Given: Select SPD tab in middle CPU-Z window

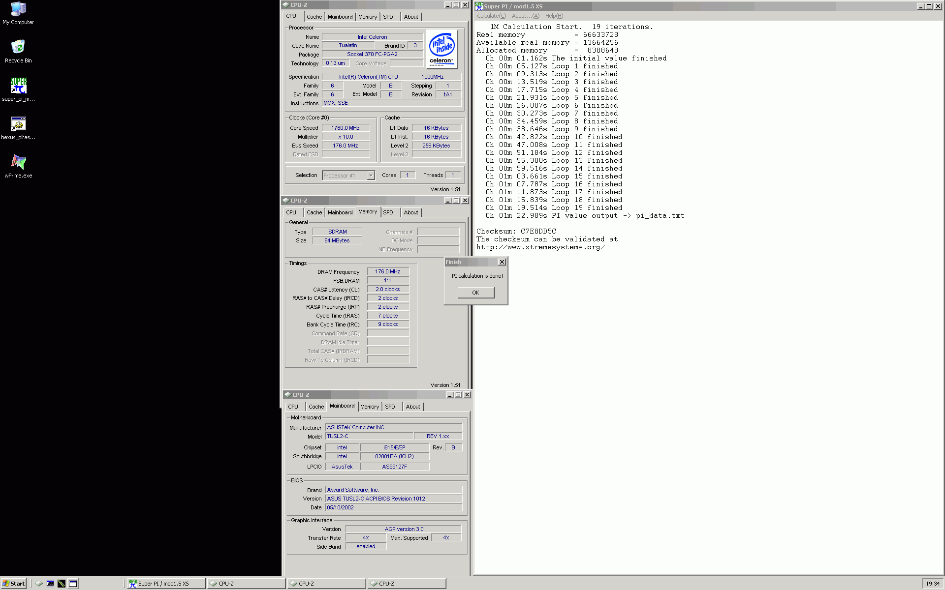Looking at the screenshot, I should [388, 212].
